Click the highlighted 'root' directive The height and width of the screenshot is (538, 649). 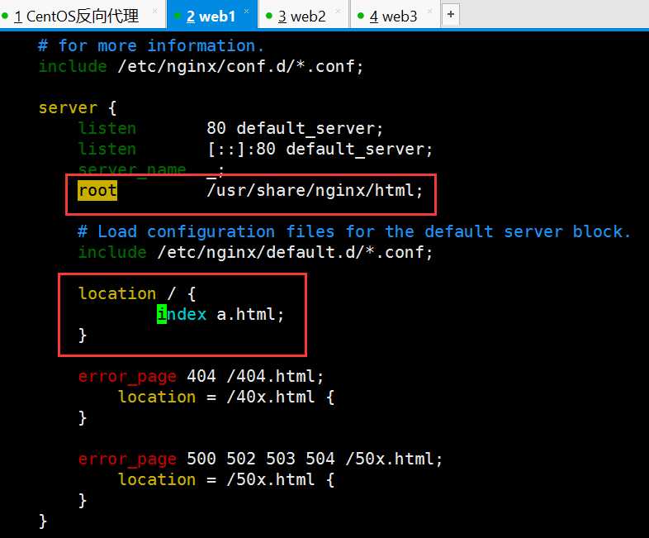(97, 191)
